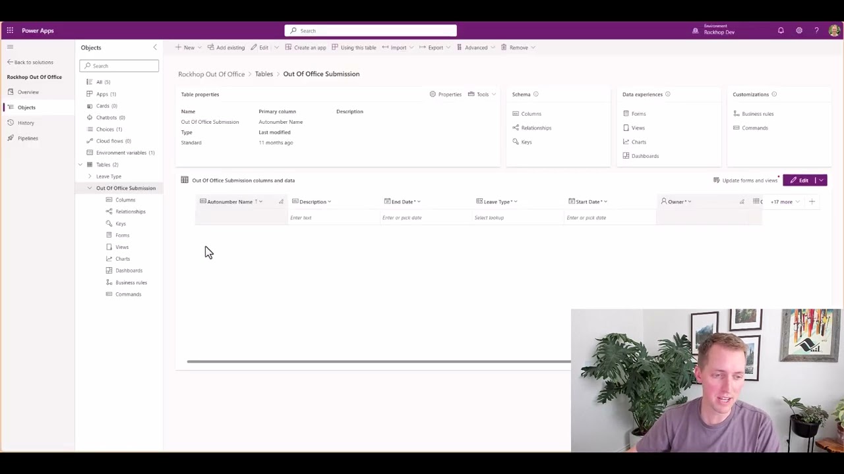
Task: Collapse the Objects pane with chevron
Action: (x=155, y=47)
